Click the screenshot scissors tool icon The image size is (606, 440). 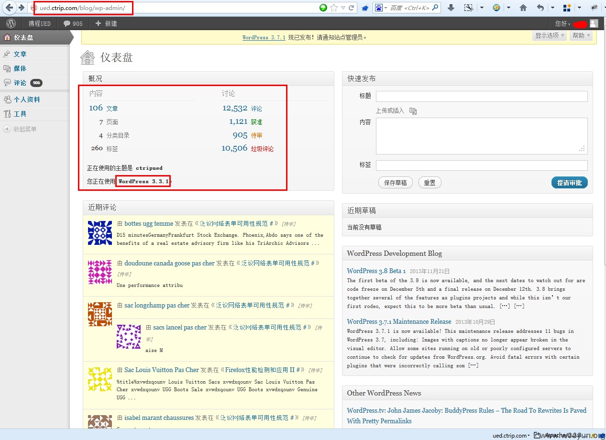(469, 8)
